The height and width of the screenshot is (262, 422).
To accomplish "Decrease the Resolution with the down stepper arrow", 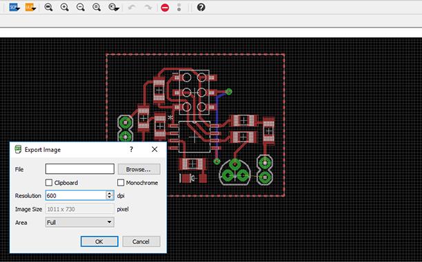I will pyautogui.click(x=110, y=197).
